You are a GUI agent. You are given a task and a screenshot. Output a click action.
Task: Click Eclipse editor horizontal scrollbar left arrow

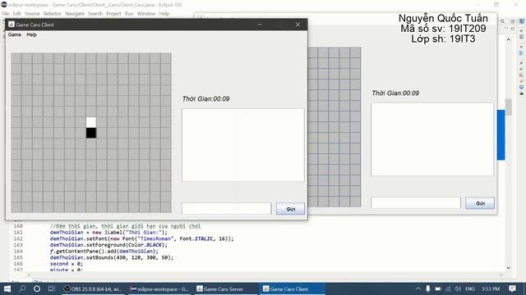(x=29, y=275)
